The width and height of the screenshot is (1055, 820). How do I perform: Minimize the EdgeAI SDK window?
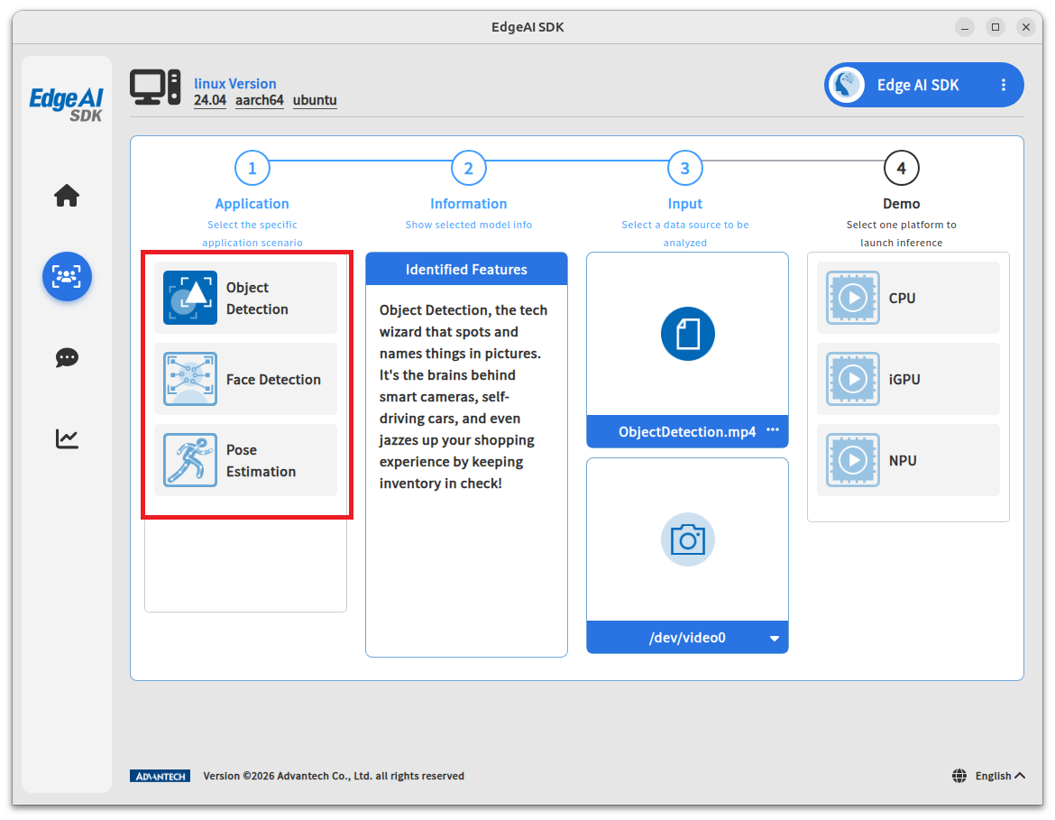(x=964, y=27)
